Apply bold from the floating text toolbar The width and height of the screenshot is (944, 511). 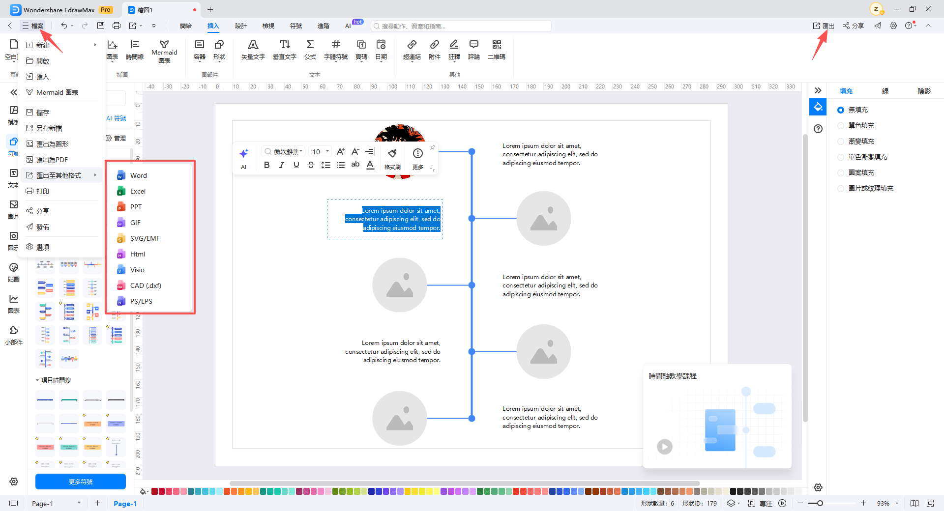click(x=266, y=165)
